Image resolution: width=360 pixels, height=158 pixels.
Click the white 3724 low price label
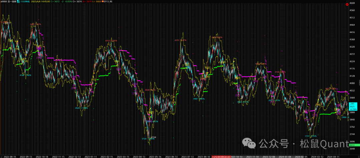(x=153, y=137)
